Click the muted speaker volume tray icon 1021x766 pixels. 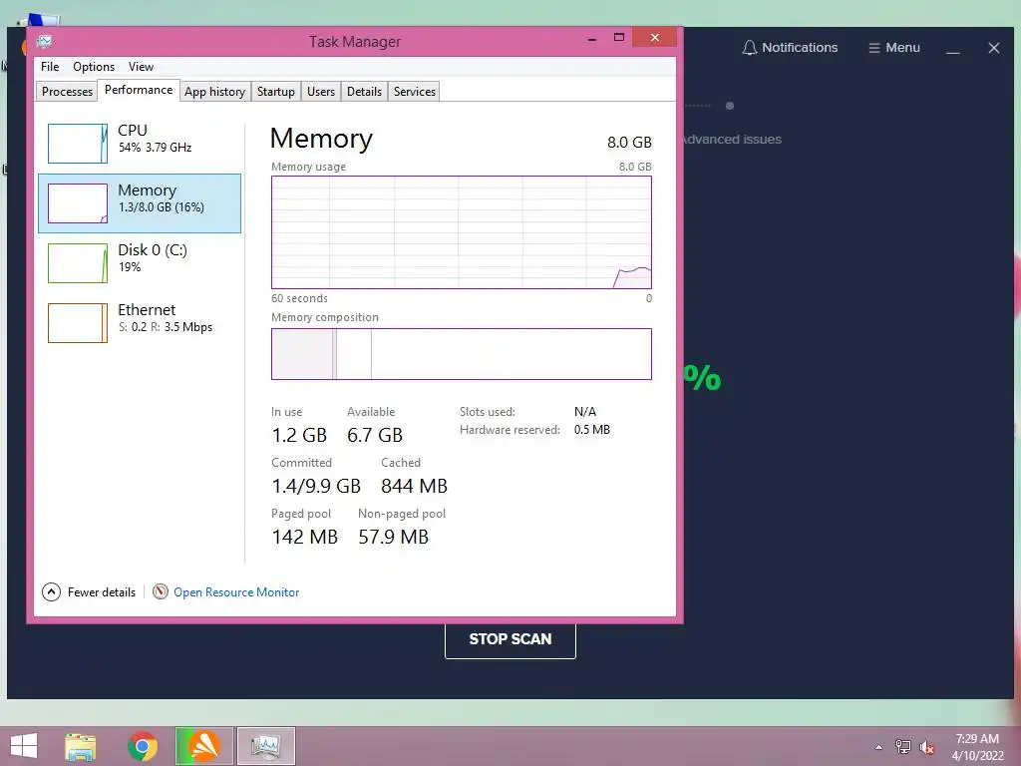click(x=926, y=747)
